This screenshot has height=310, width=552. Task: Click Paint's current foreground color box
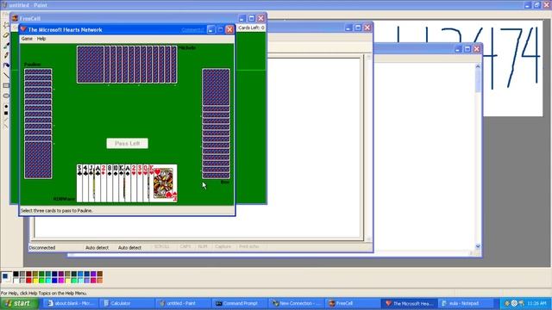[4, 276]
